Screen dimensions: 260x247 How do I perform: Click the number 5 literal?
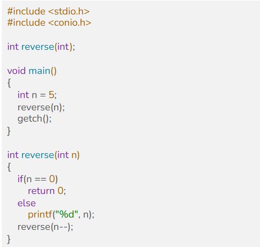point(51,95)
